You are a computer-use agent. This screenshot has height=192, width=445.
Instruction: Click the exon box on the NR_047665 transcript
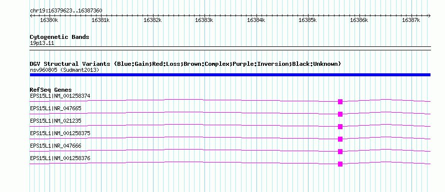(340, 114)
